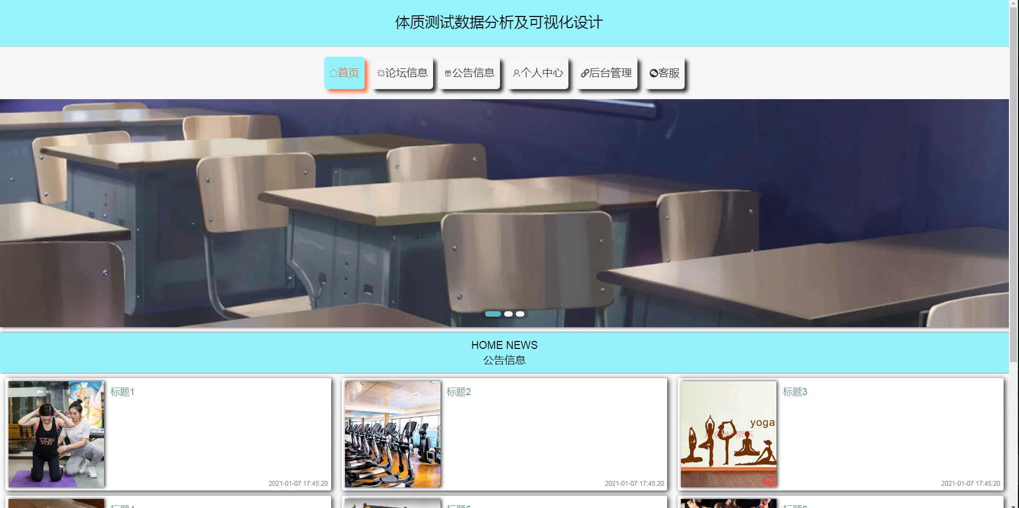
Task: Click the HOME NEWS heading
Action: click(x=504, y=345)
